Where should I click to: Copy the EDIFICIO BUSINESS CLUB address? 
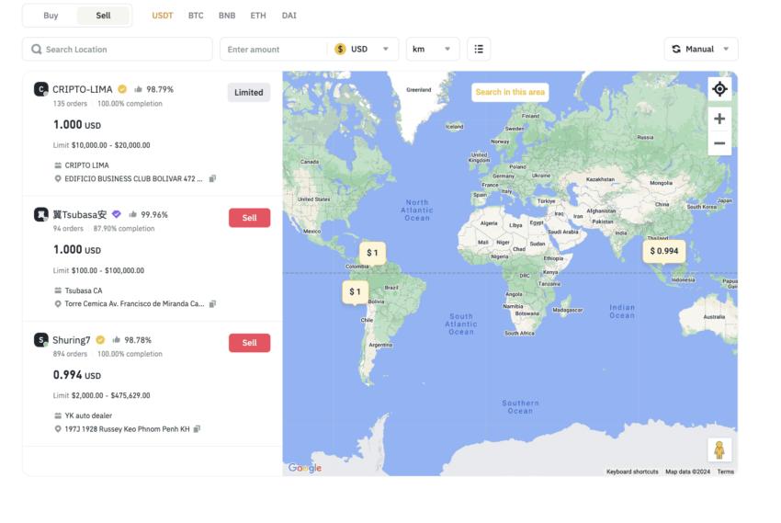coord(212,178)
